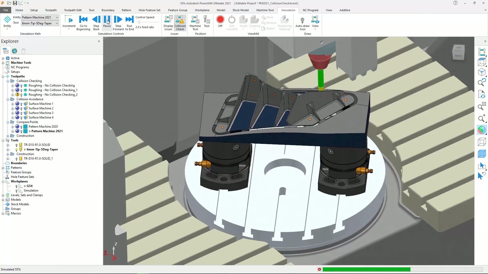Click the red stop simulation icon in status bar
The image size is (488, 274).
click(x=319, y=269)
